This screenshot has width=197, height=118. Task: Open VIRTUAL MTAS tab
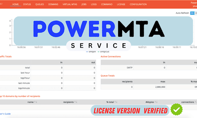(70, 4)
